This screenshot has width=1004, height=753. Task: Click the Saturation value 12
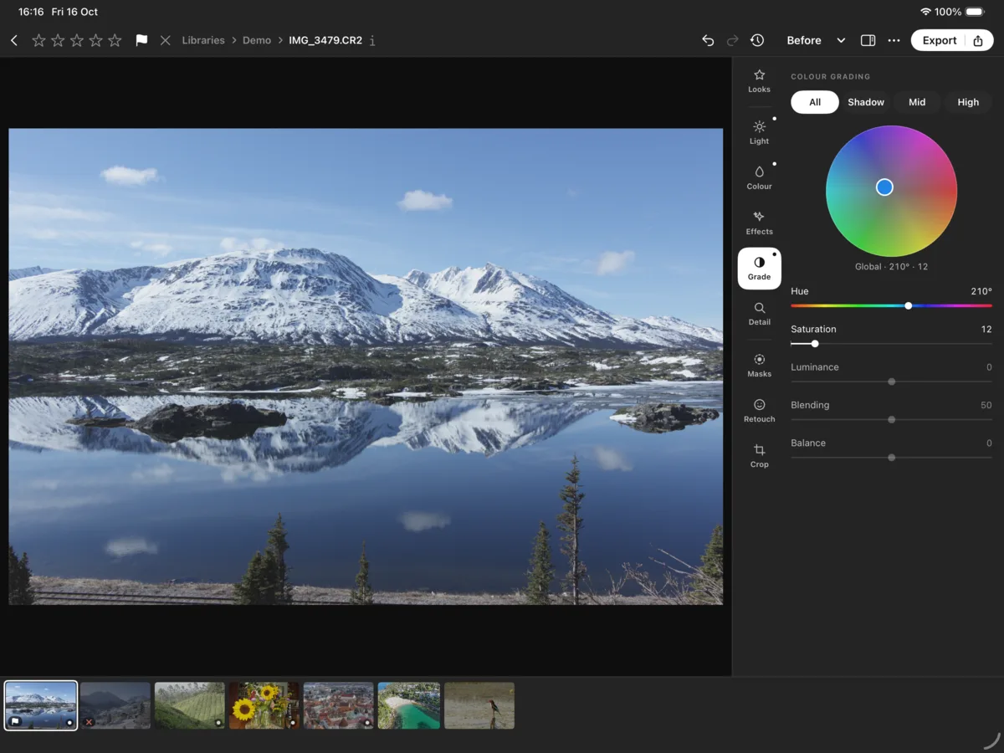tap(986, 329)
